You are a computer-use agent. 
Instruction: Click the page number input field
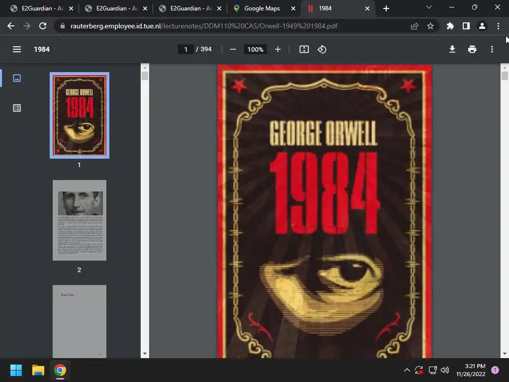tap(186, 49)
